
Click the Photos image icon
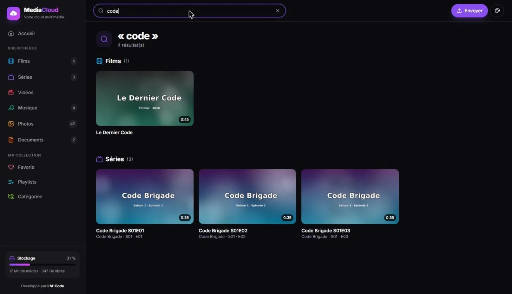pos(11,124)
